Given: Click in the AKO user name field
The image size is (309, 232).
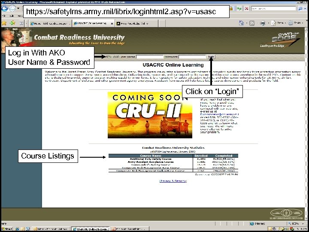Looking at the screenshot, I should click(150, 57).
